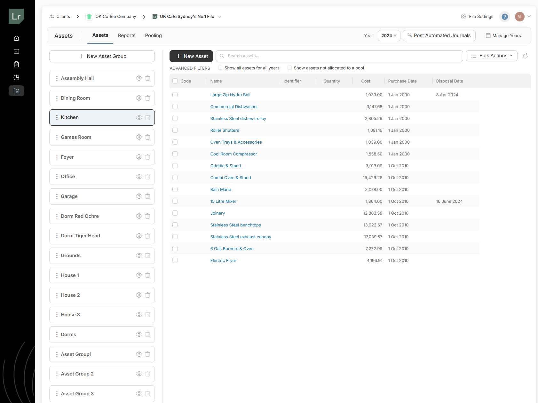This screenshot has height=403, width=538.
Task: Toggle Show assets not allocated to a pool
Action: point(289,68)
